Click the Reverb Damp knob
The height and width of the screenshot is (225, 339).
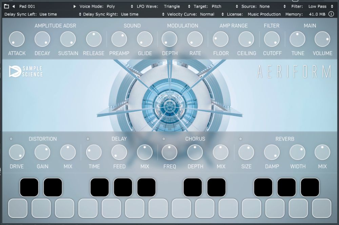click(272, 152)
